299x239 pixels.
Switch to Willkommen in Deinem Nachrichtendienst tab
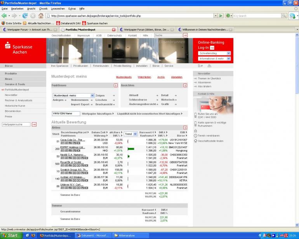pyautogui.click(x=205, y=29)
